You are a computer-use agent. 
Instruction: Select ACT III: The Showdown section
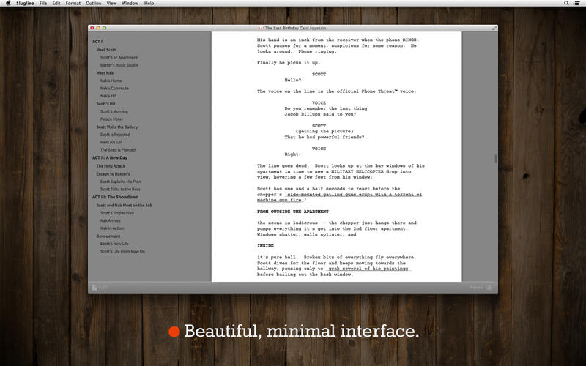[x=116, y=197]
